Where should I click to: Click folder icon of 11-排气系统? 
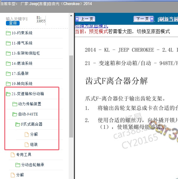pyautogui.click(x=8, y=43)
